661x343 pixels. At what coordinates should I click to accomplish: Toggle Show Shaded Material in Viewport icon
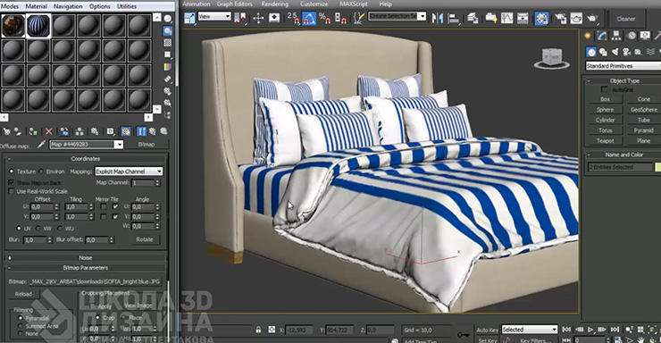pyautogui.click(x=126, y=132)
